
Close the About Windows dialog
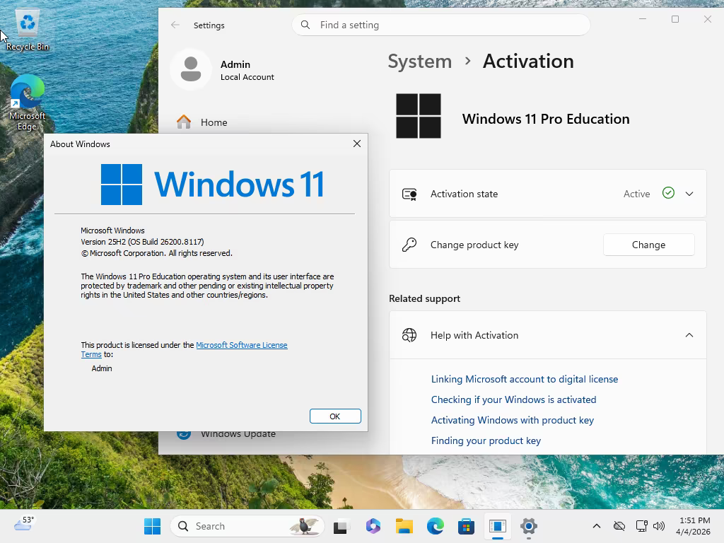[357, 144]
